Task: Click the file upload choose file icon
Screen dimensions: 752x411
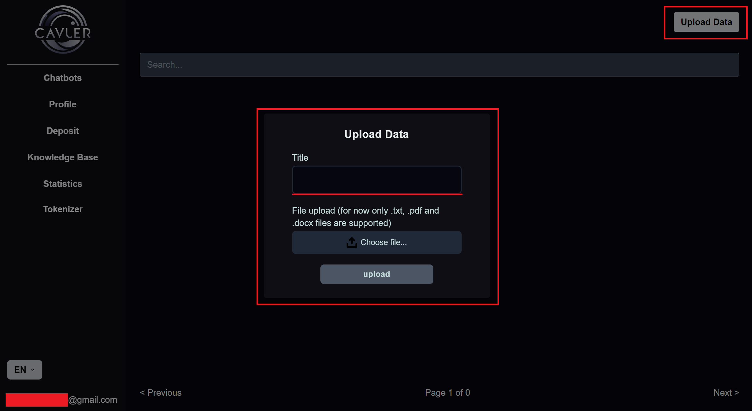Action: [x=351, y=242]
